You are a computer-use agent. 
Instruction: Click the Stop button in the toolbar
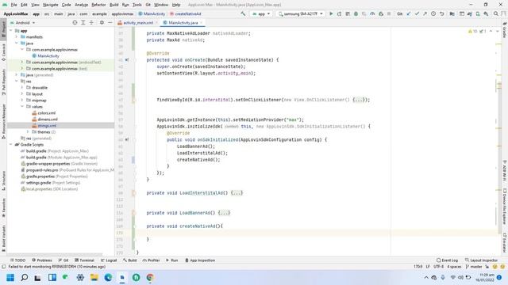pos(389,14)
